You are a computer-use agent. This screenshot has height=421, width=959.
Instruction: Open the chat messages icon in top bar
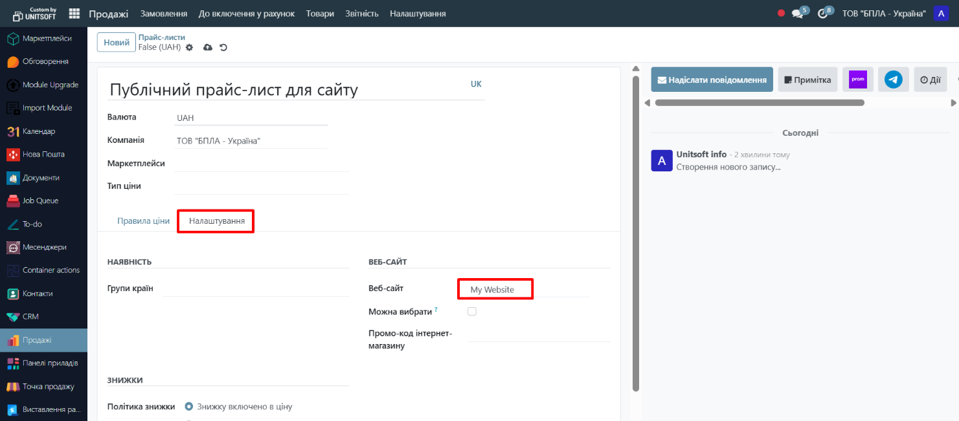(797, 14)
